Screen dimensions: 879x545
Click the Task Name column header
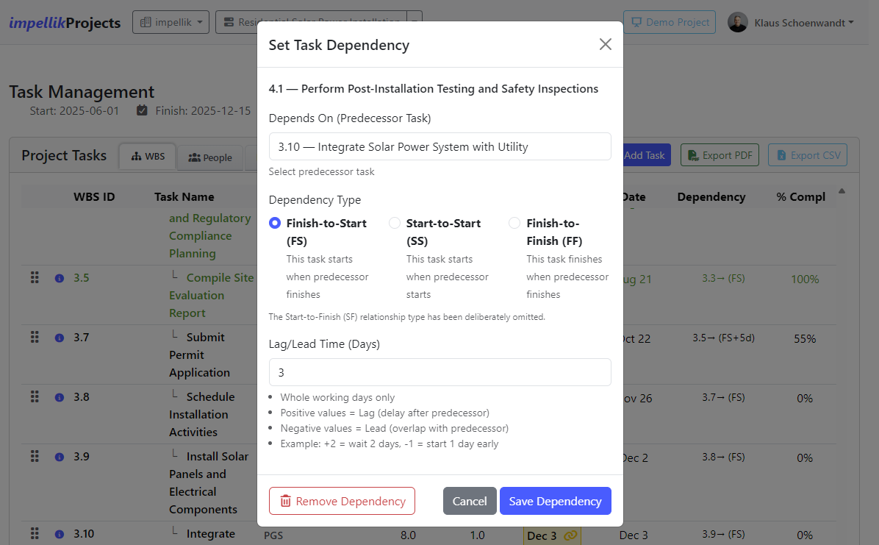click(184, 196)
